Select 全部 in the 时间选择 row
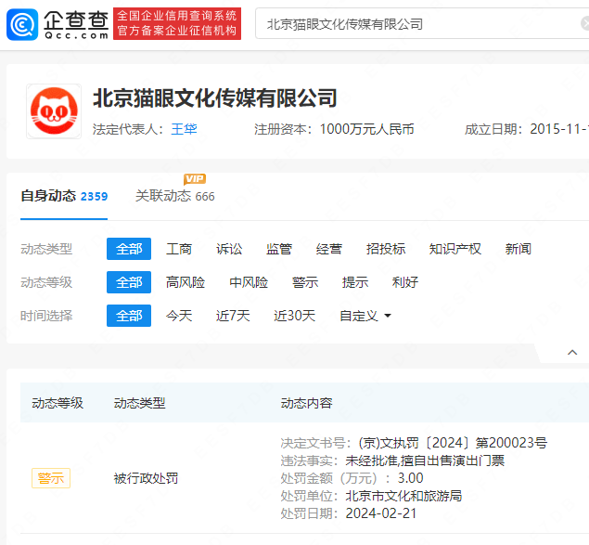The height and width of the screenshot is (545, 589). click(129, 316)
